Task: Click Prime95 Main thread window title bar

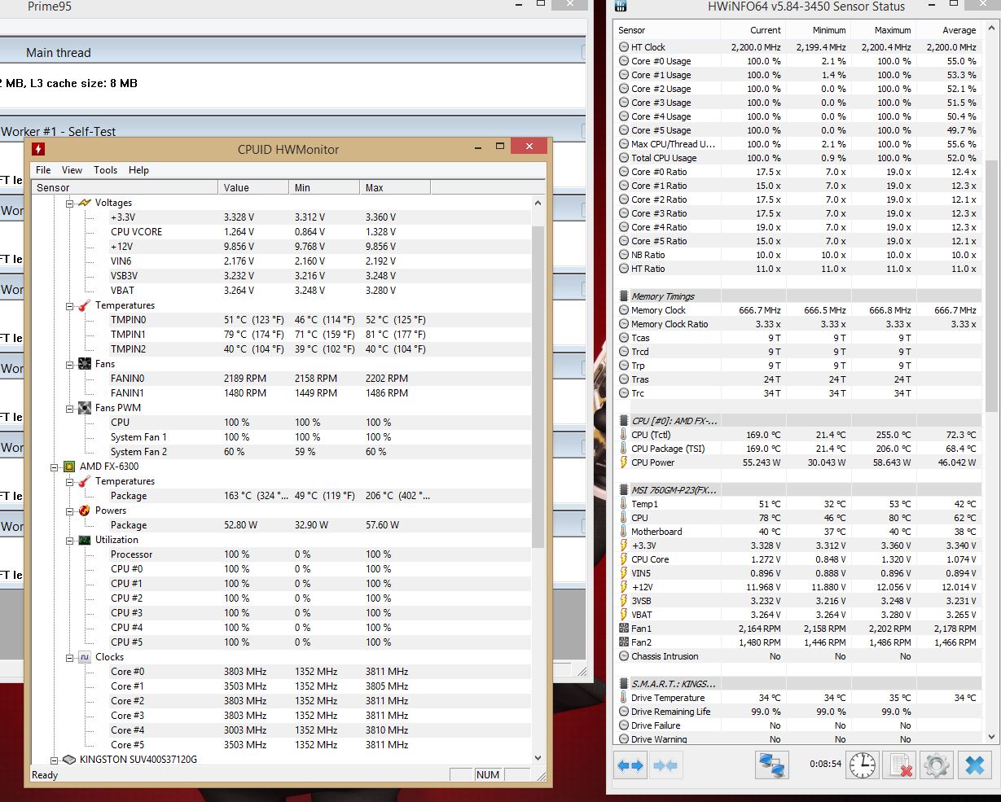Action: pyautogui.click(x=292, y=52)
